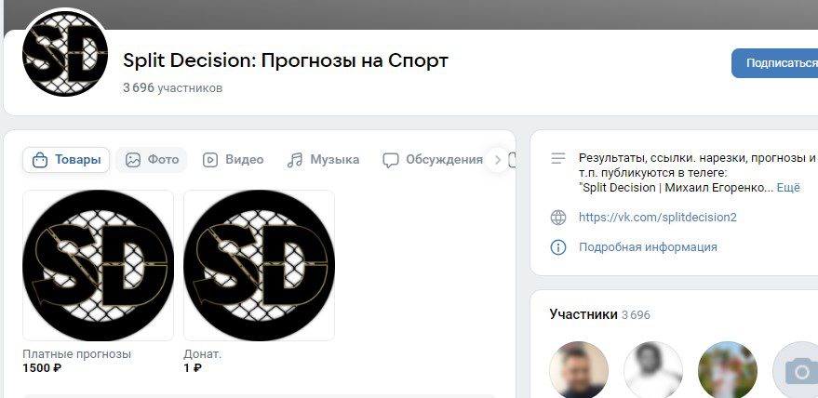The height and width of the screenshot is (398, 818).
Task: Open Подробная информация
Action: click(648, 247)
